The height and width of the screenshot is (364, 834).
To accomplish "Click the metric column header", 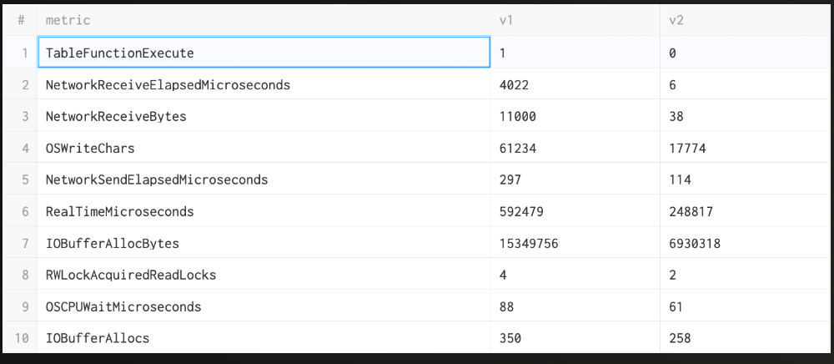I will (x=264, y=19).
